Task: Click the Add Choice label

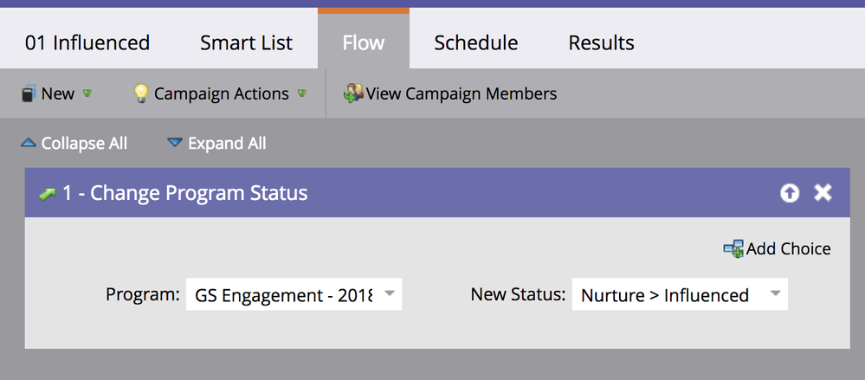Action: tap(789, 248)
